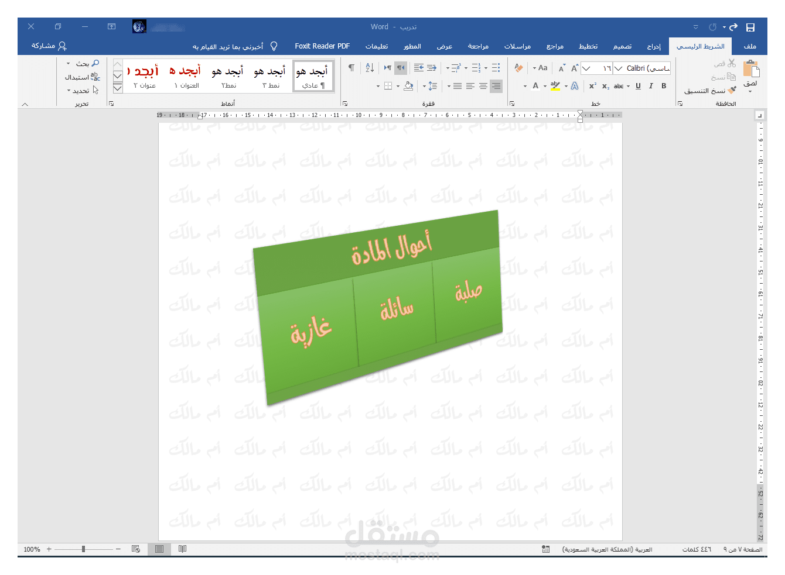Collapse the ribbon with the arrow

[x=25, y=104]
